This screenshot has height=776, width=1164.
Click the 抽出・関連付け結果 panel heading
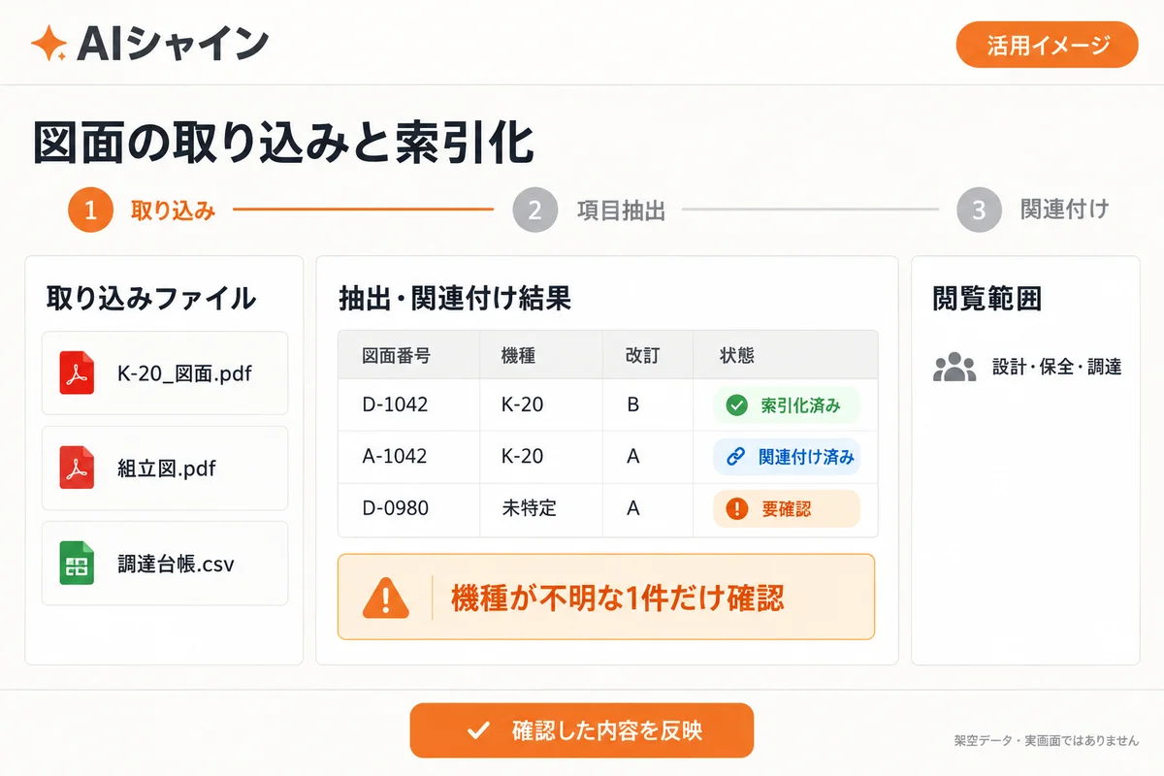[x=455, y=298]
